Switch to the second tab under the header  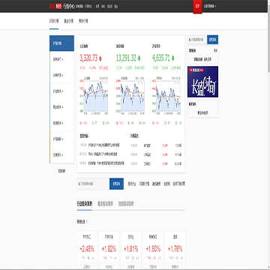point(68,22)
